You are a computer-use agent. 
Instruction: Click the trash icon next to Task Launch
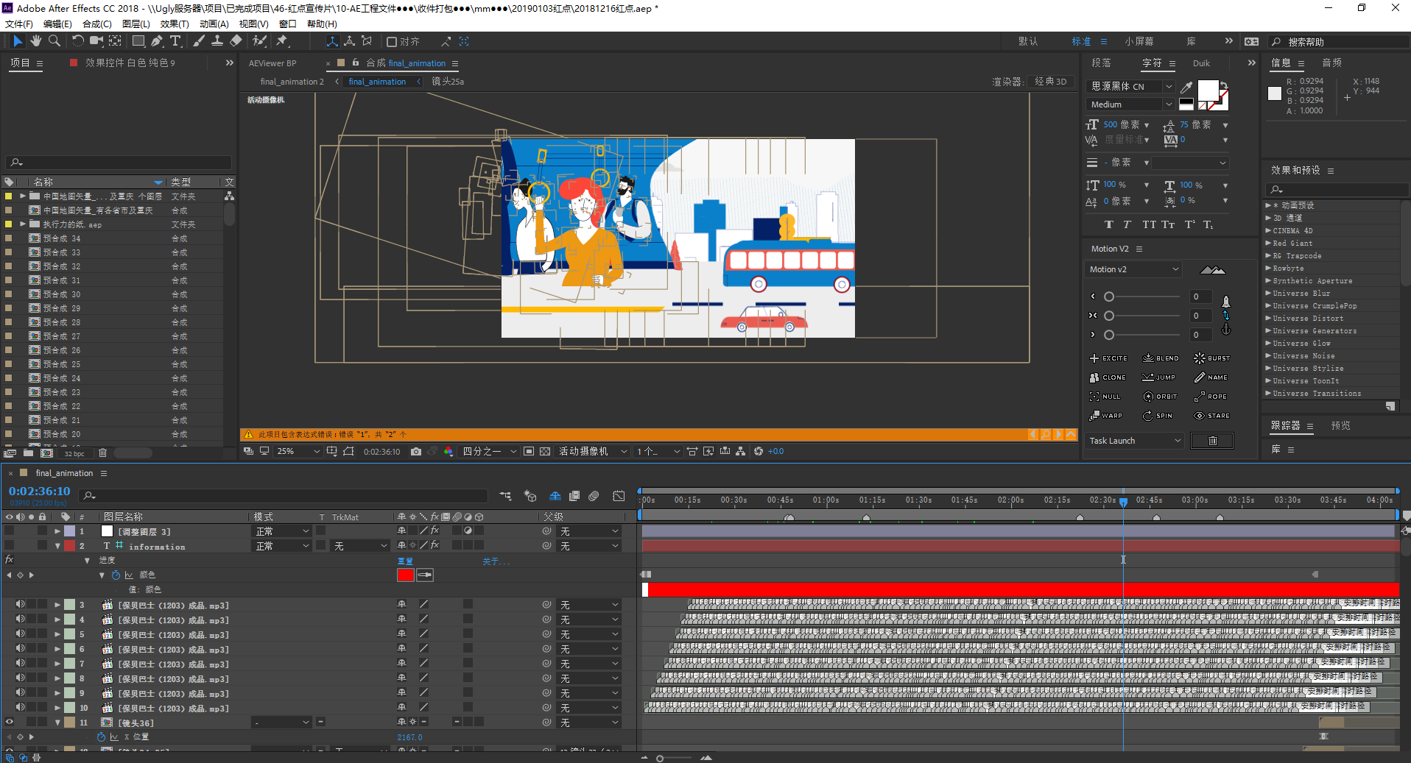1212,441
